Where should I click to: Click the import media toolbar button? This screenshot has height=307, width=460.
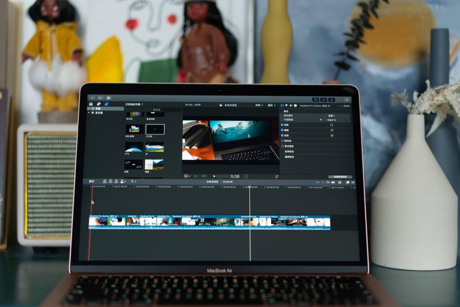(92, 98)
